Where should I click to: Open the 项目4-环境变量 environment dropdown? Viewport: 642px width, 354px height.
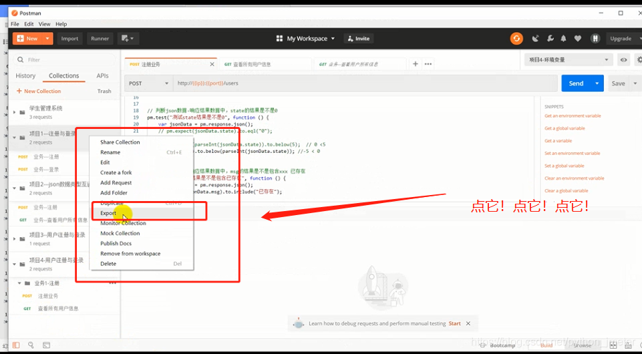569,59
